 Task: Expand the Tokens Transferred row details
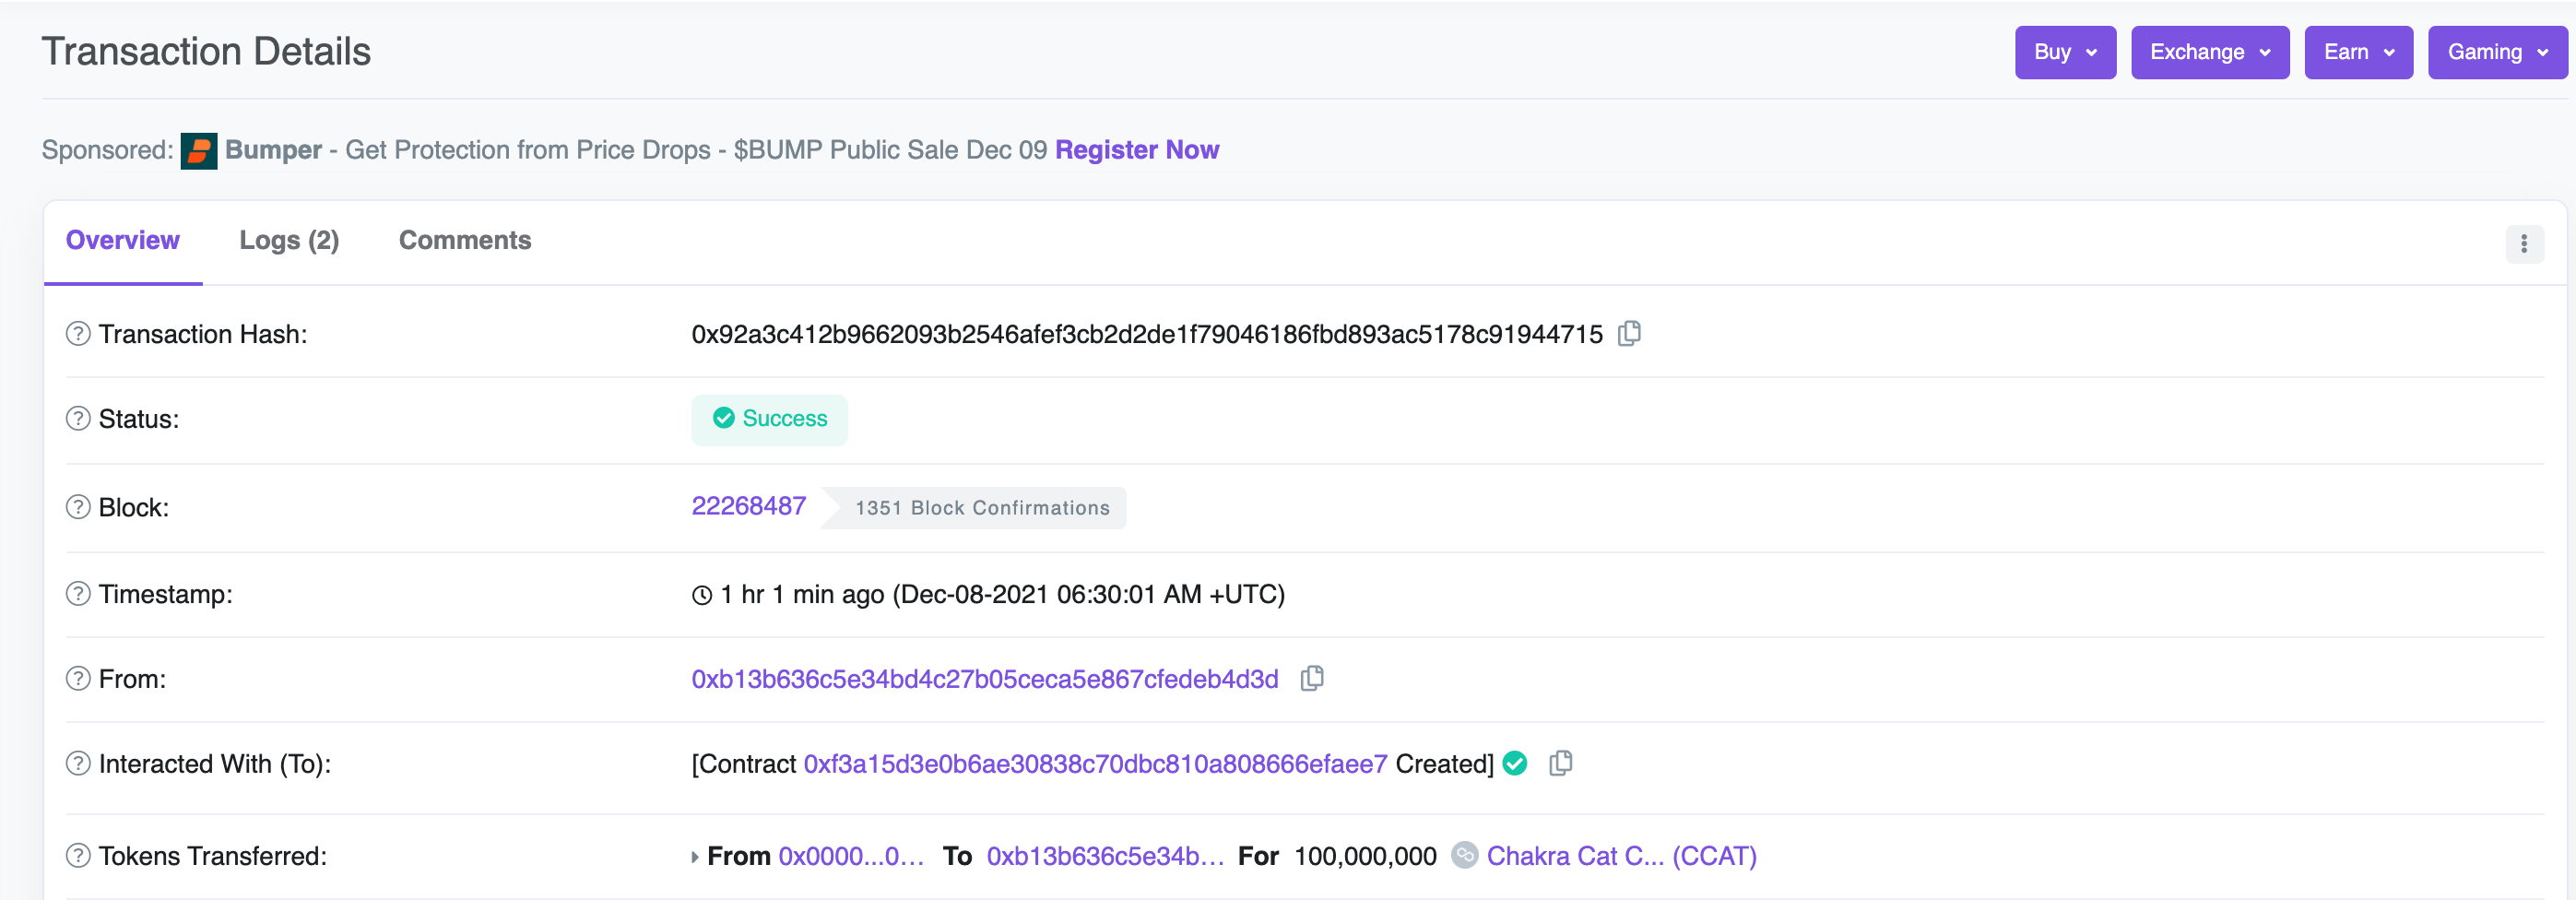click(x=694, y=856)
